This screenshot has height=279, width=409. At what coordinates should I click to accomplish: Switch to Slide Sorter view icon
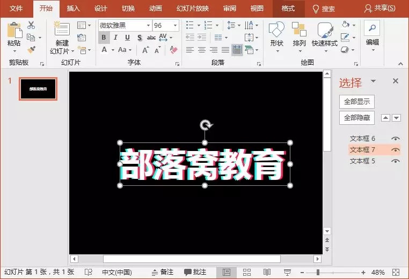coord(247,272)
